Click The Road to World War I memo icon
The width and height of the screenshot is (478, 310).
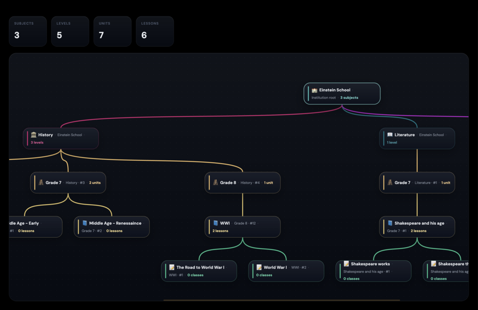point(172,267)
